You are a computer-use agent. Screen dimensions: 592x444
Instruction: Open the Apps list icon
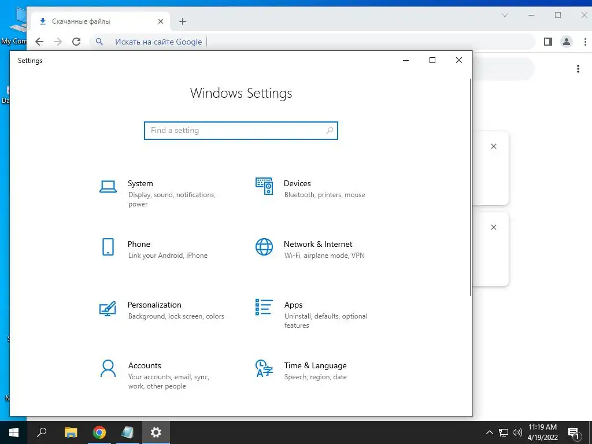[264, 307]
